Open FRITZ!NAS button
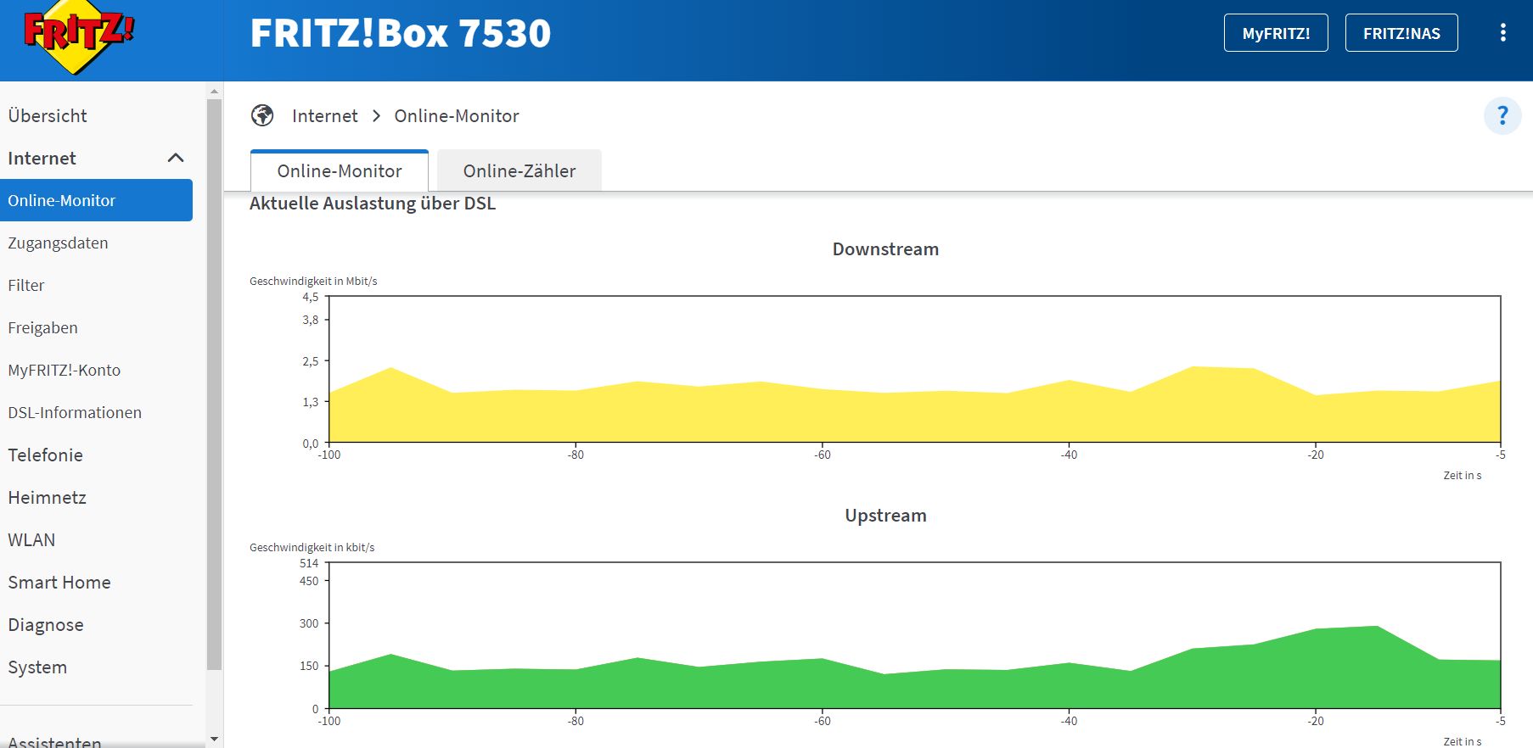Viewport: 1533px width, 748px height. pos(1401,33)
